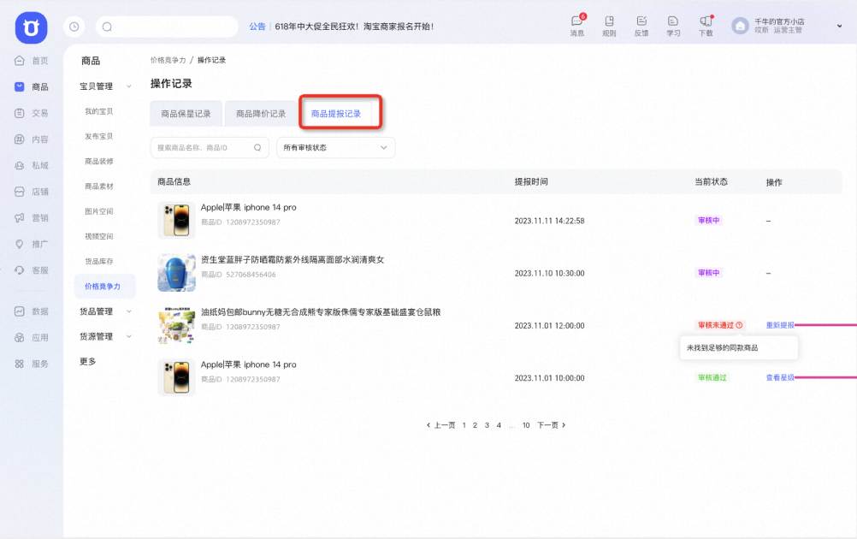This screenshot has width=857, height=539.
Task: Switch to 商品保星记录 tab
Action: click(186, 114)
